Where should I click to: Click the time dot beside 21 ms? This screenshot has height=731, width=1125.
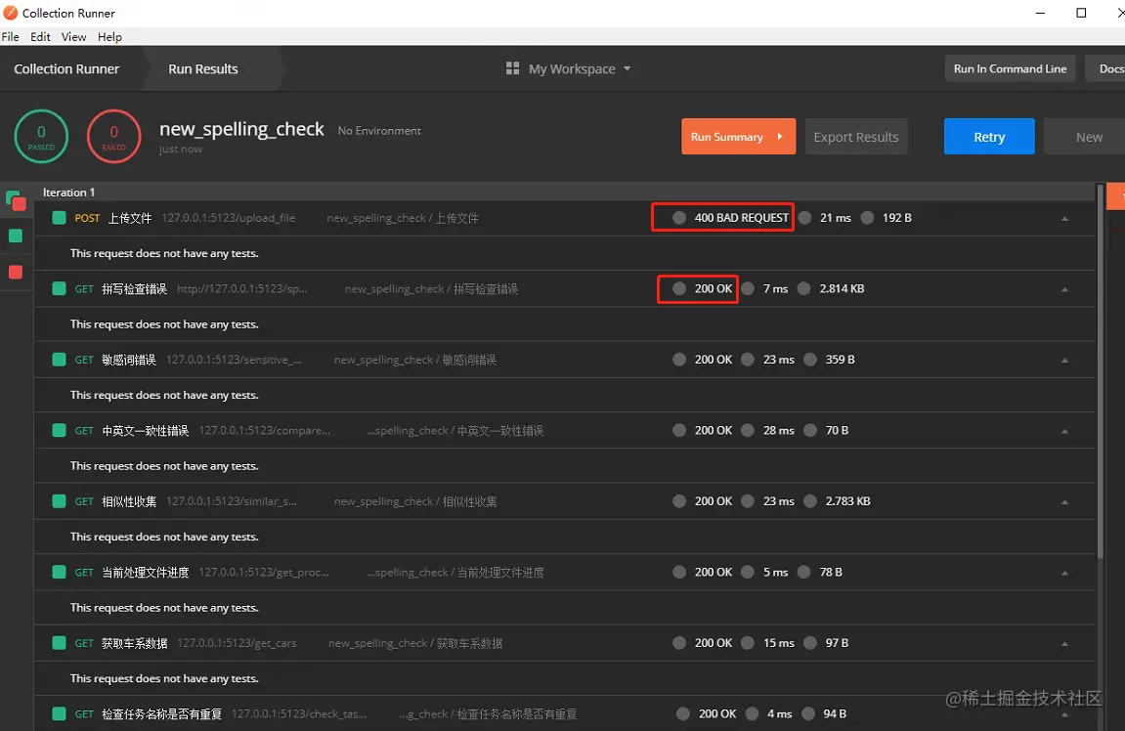(805, 217)
